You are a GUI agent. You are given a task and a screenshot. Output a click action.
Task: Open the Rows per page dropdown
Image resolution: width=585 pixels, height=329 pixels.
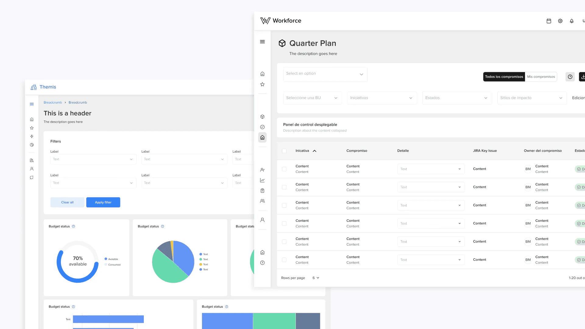click(x=316, y=278)
